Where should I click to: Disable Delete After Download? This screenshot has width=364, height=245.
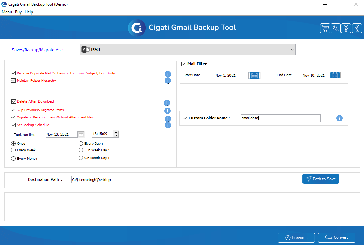click(x=14, y=101)
